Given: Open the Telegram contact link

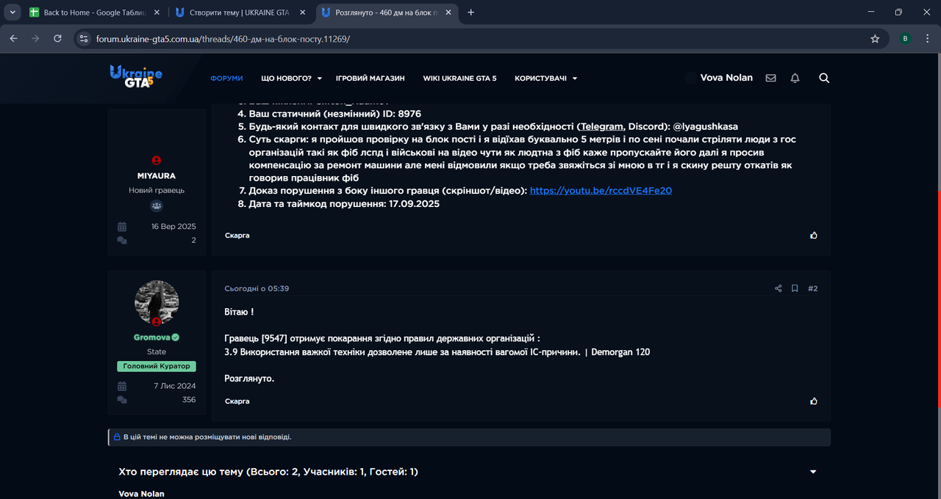Looking at the screenshot, I should (x=601, y=126).
